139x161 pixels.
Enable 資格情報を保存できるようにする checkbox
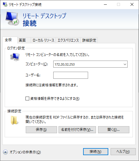click(x=27, y=98)
